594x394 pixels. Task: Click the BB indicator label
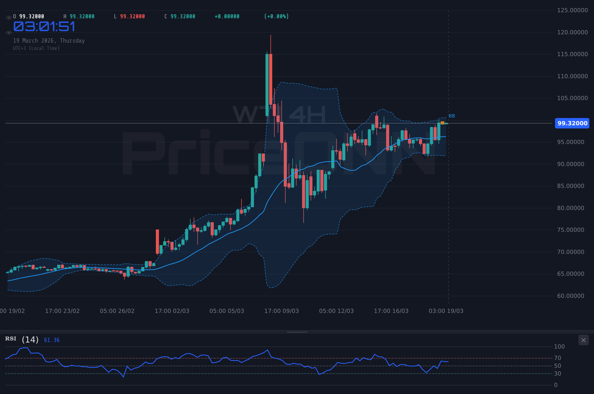point(452,116)
